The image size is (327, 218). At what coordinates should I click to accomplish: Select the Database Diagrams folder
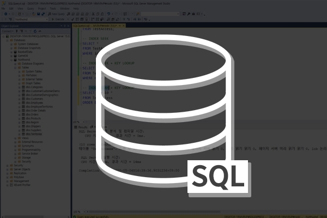(x=33, y=64)
